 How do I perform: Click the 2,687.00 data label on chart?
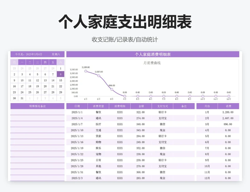tap(99, 72)
